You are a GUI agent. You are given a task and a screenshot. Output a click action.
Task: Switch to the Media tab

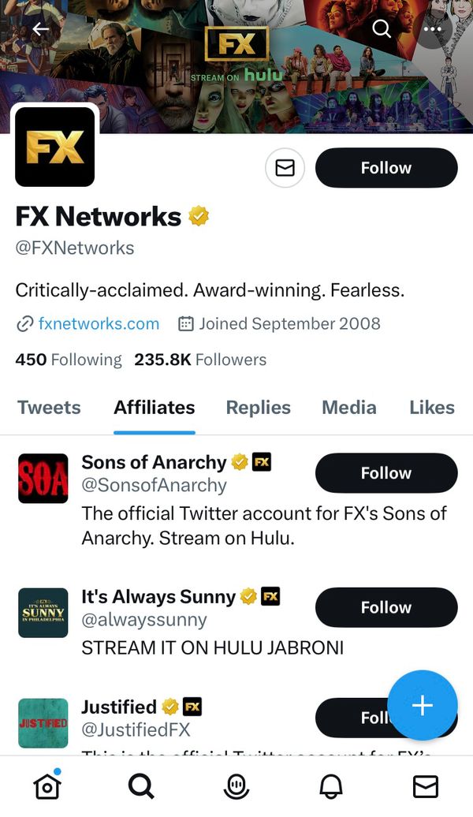pos(348,408)
